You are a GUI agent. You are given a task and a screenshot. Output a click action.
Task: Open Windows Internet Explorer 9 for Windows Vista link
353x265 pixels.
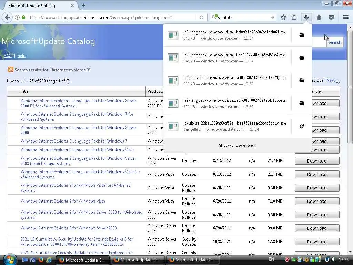point(63,201)
